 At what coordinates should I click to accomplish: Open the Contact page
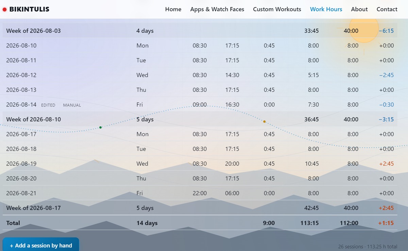[387, 9]
